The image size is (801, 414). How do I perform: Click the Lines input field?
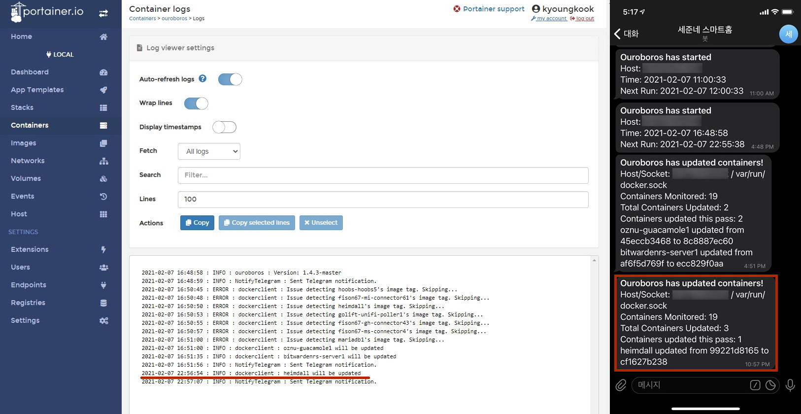(x=383, y=199)
